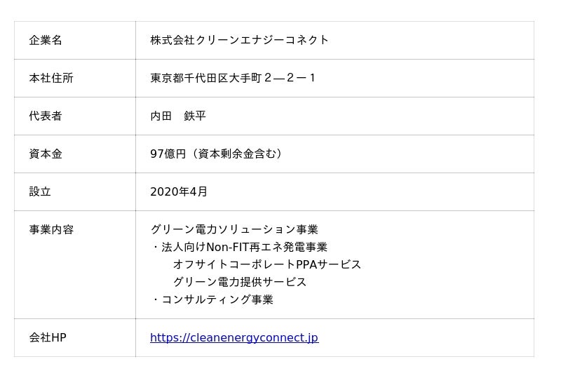Select the 法人向けNon-FIT再エネ発電事業 bullet
The width and height of the screenshot is (561, 378).
(x=244, y=248)
